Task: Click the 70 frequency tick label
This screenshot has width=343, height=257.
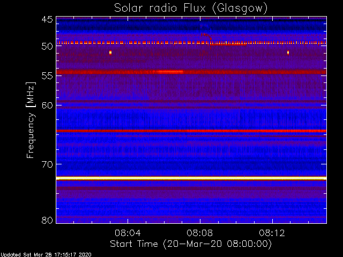Action: 47,164
